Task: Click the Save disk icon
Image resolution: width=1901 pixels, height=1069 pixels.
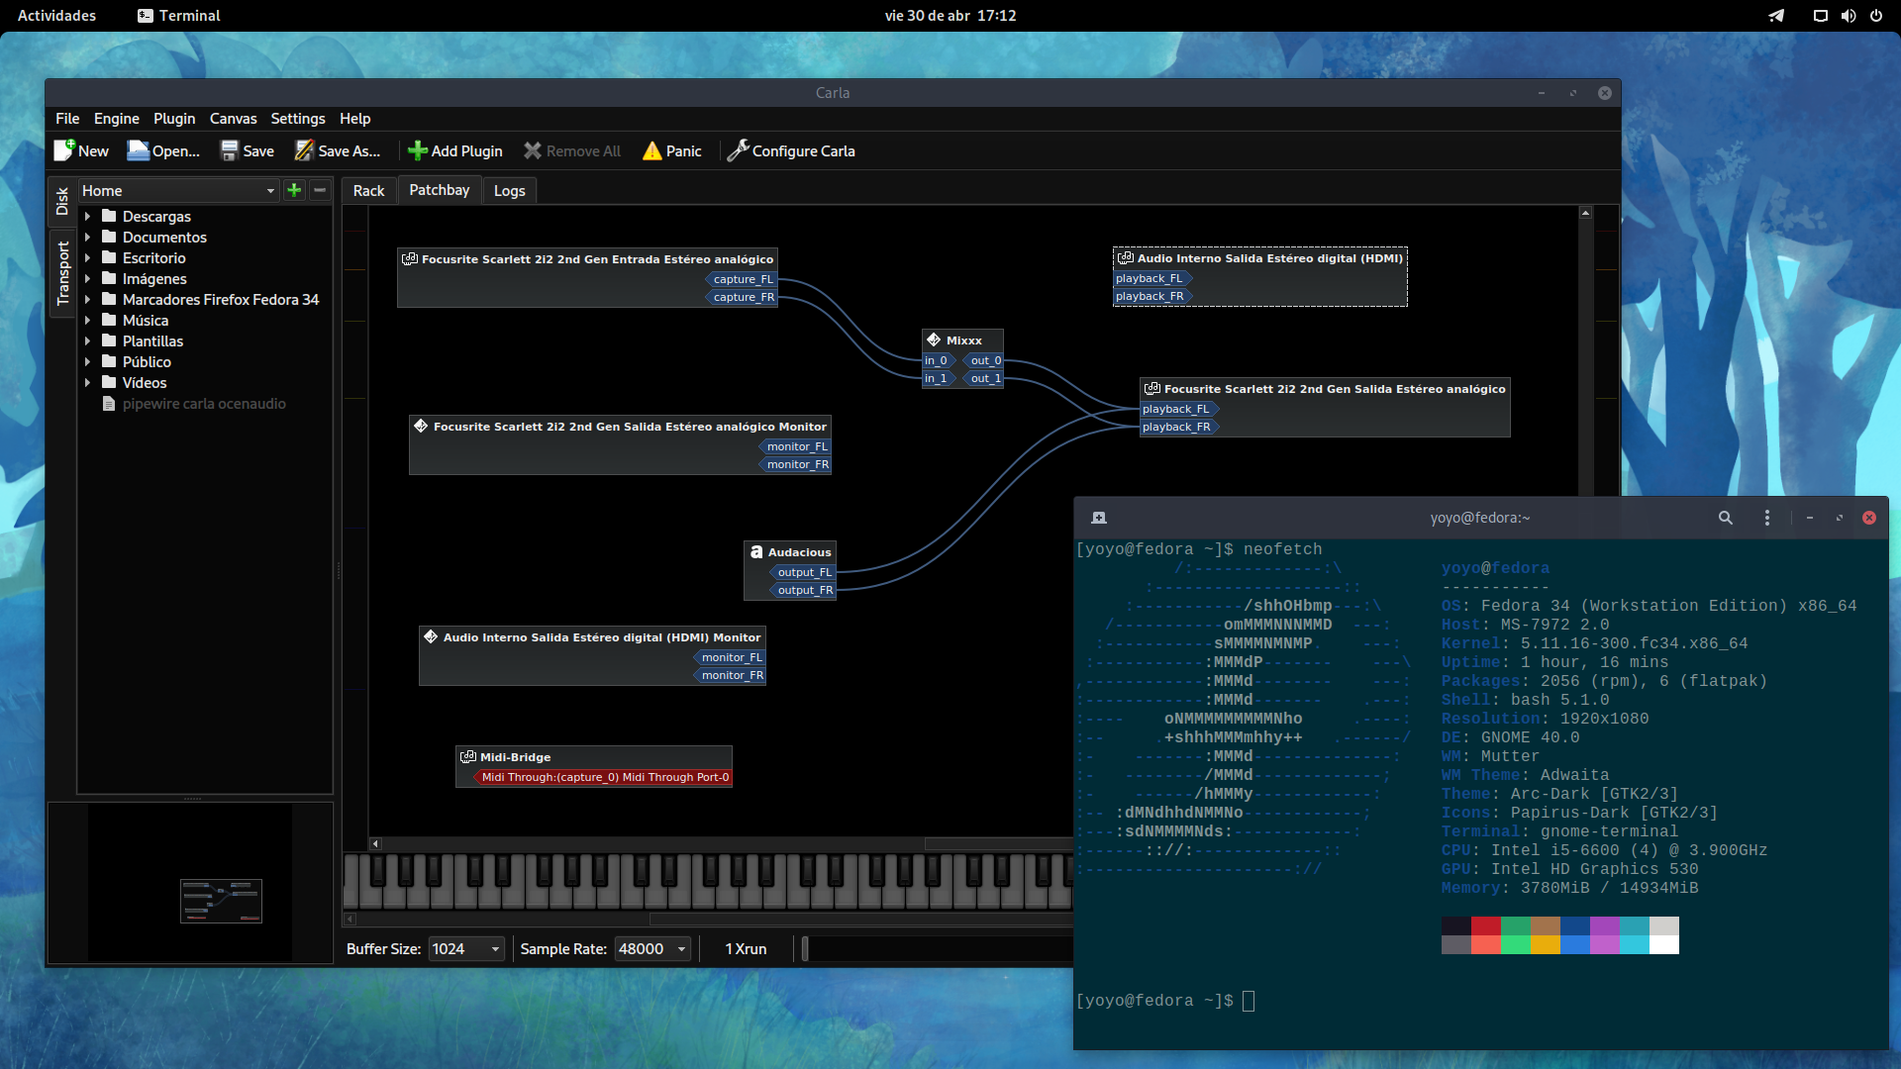Action: [x=230, y=150]
